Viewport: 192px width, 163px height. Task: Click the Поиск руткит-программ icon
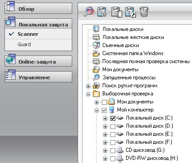(96, 86)
